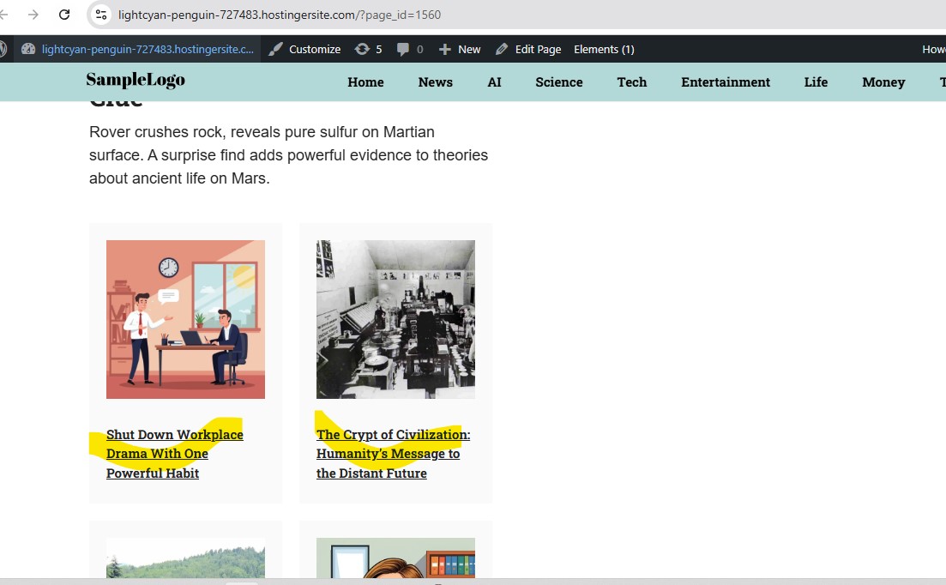Open the comments bubble with 0
The height and width of the screenshot is (585, 946).
(410, 49)
